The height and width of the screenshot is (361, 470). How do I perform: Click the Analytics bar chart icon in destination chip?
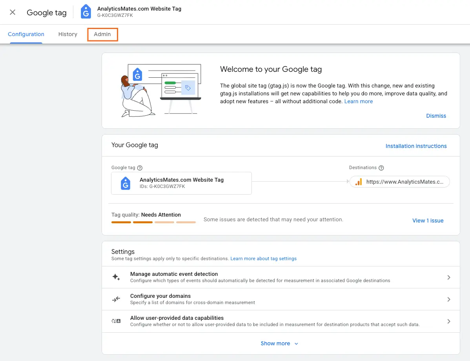(x=359, y=182)
